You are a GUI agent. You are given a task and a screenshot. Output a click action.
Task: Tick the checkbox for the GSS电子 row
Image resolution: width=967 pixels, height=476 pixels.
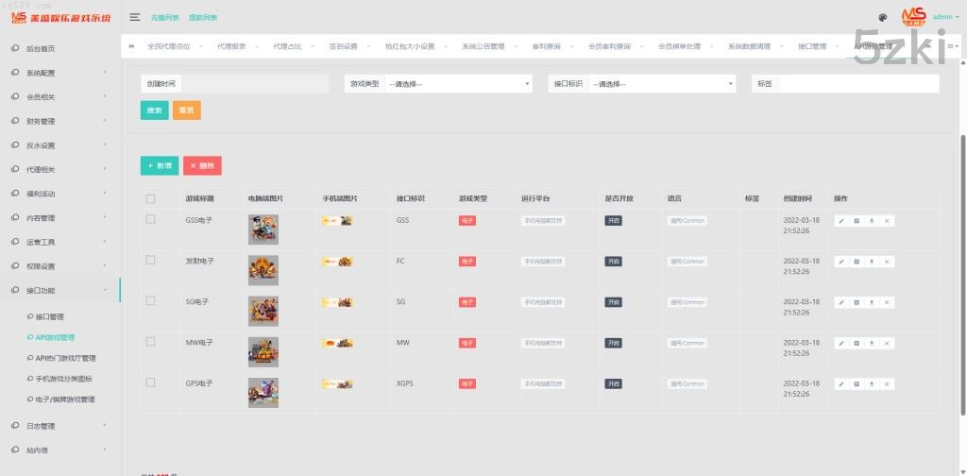point(150,219)
